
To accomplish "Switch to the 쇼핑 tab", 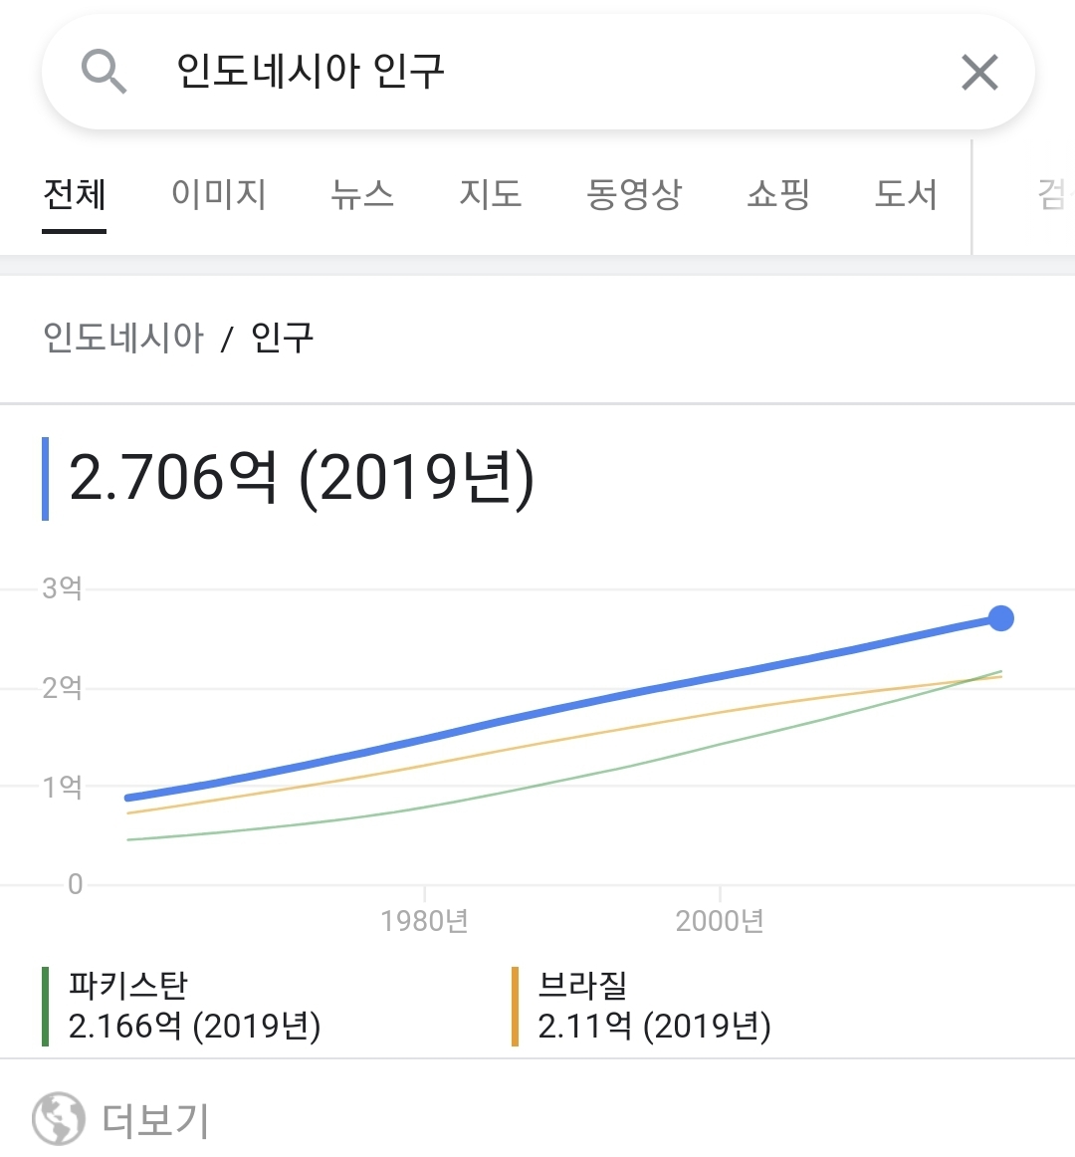I will 778,194.
